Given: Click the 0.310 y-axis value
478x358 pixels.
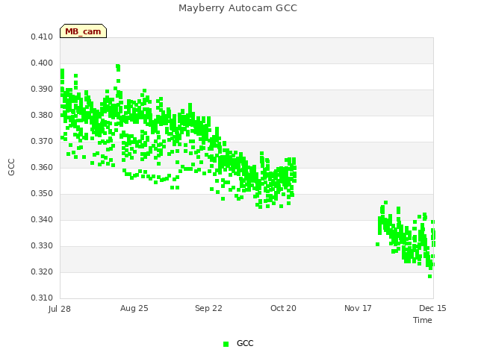Looking at the screenshot, I should coord(42,298).
